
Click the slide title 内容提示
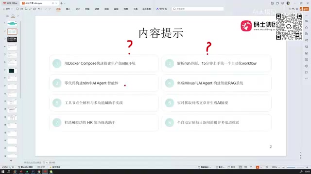tap(161, 33)
